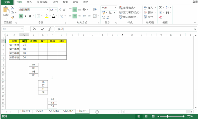Click the Clear eraser icon
Screen dimensions: 198x119
click(161, 17)
